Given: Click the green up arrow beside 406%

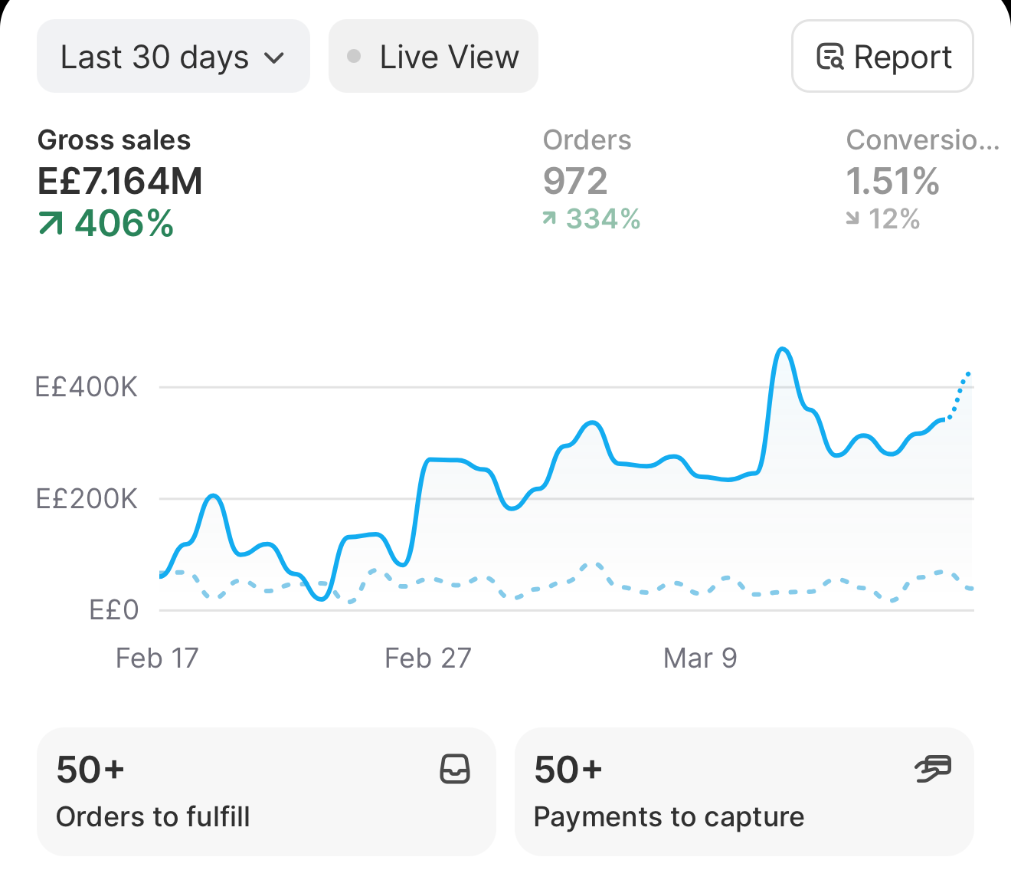Looking at the screenshot, I should pos(51,224).
